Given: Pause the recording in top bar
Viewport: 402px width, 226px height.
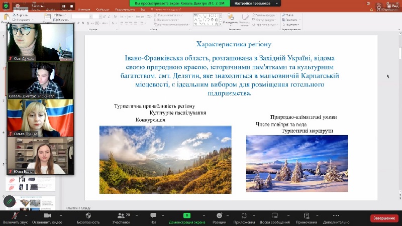Looking at the screenshot, I should [x=64, y=7].
